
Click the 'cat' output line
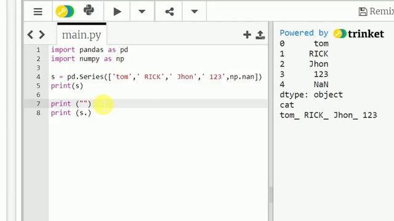point(287,105)
